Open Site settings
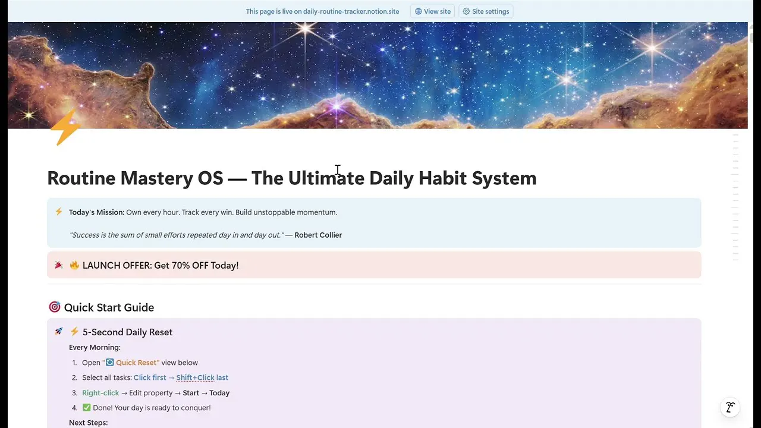The height and width of the screenshot is (428, 761). coord(486,11)
